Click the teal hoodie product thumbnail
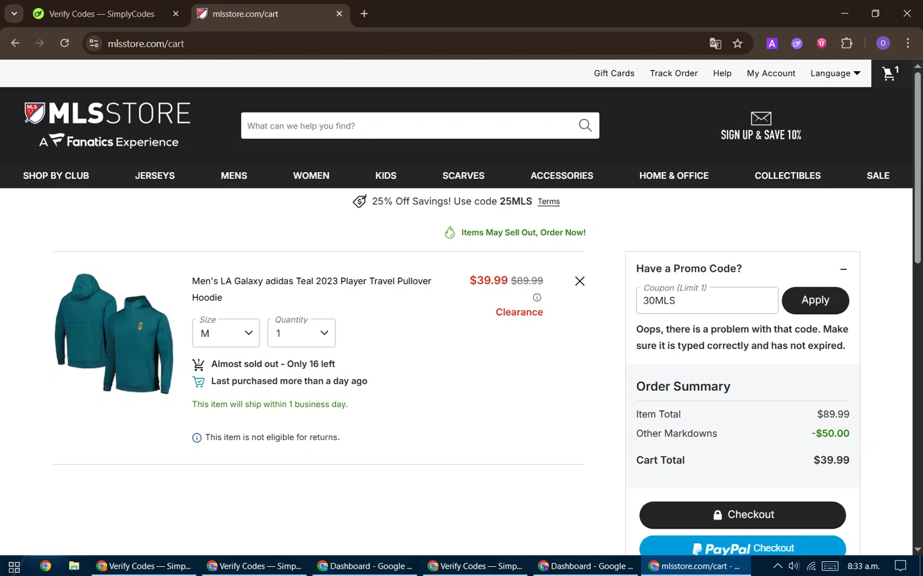The width and height of the screenshot is (923, 576). (114, 334)
